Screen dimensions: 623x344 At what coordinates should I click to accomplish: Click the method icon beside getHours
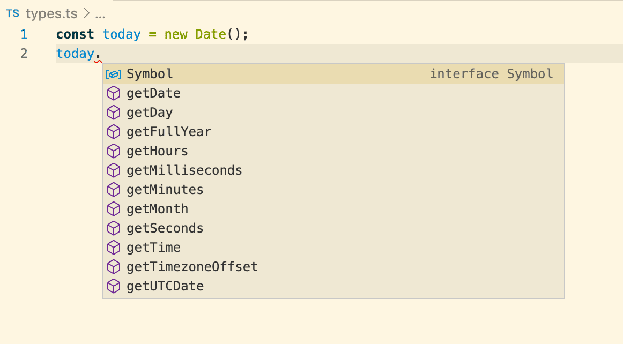coord(114,151)
